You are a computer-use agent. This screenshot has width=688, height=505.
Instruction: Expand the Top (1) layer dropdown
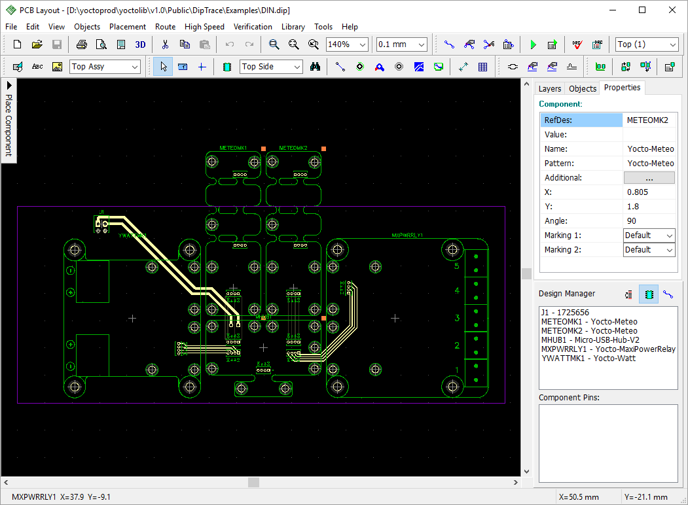(672, 44)
